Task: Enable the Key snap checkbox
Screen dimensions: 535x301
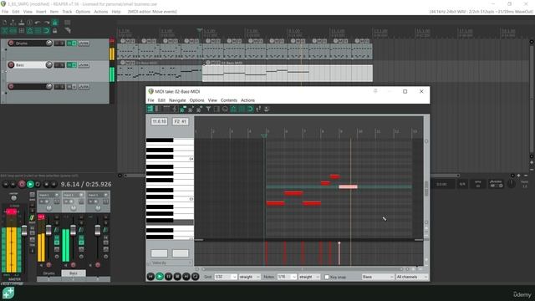Action: click(x=327, y=277)
